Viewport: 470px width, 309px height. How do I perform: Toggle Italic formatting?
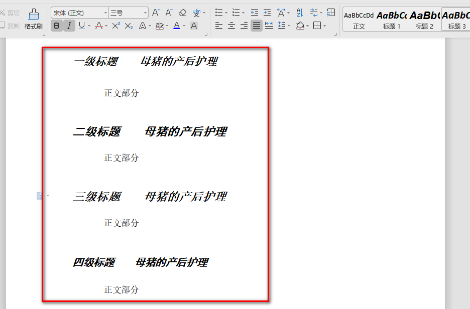[69, 26]
